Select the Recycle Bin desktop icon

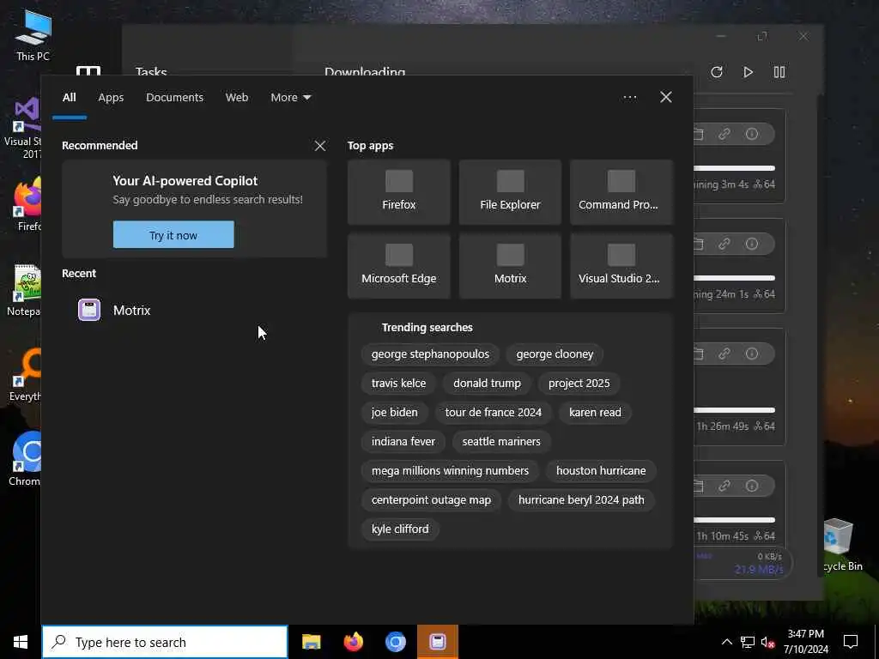pos(843,545)
